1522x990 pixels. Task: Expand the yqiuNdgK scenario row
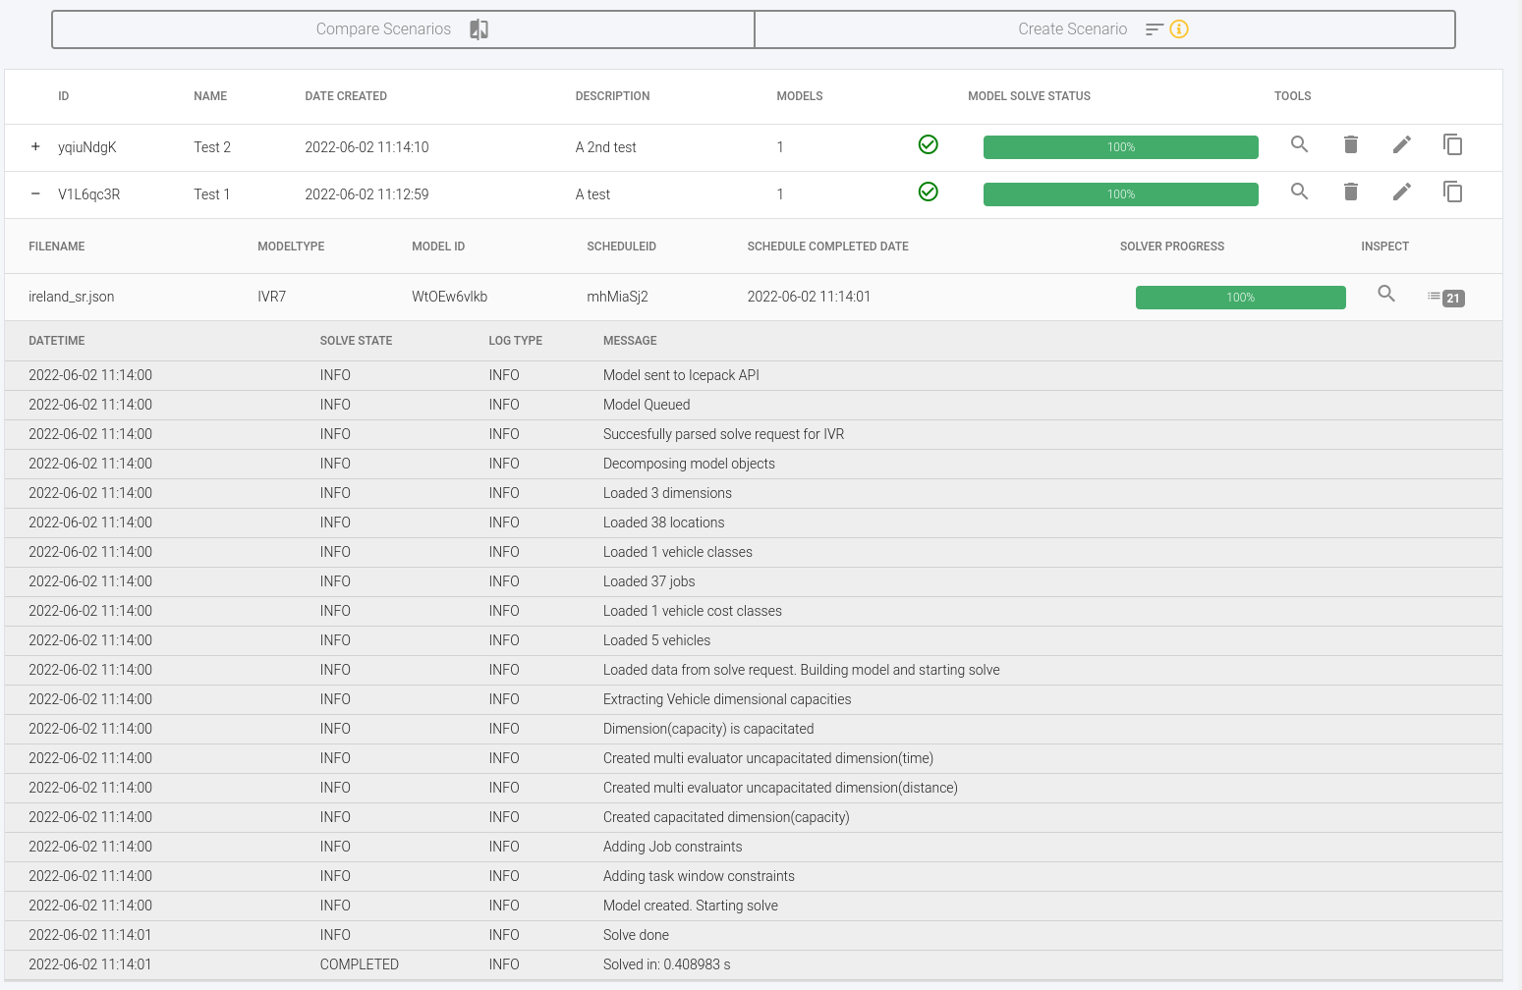35,146
